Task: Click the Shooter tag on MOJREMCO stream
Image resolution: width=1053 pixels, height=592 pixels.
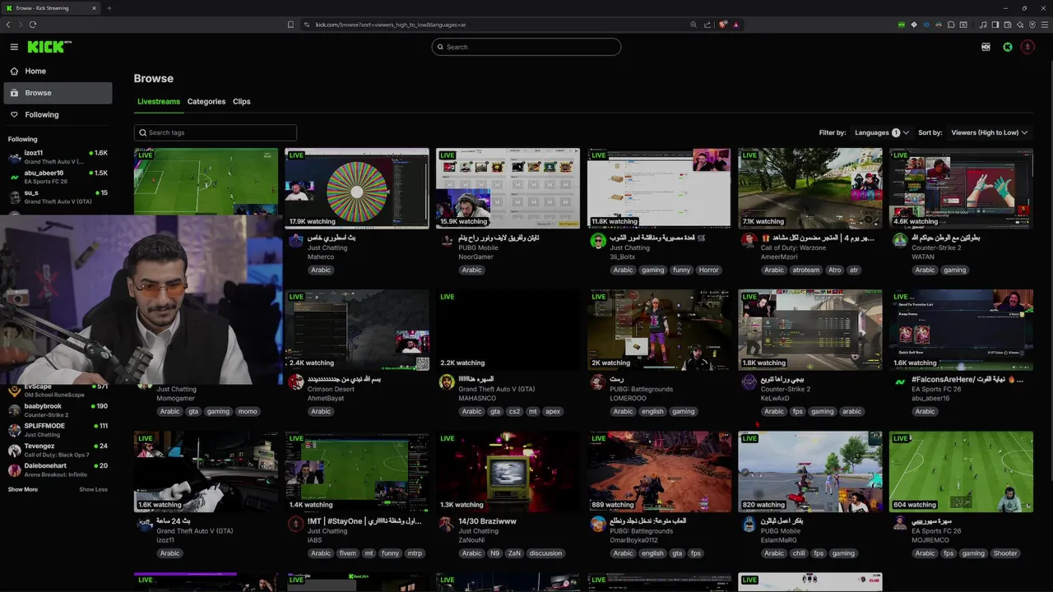Action: click(x=1005, y=553)
